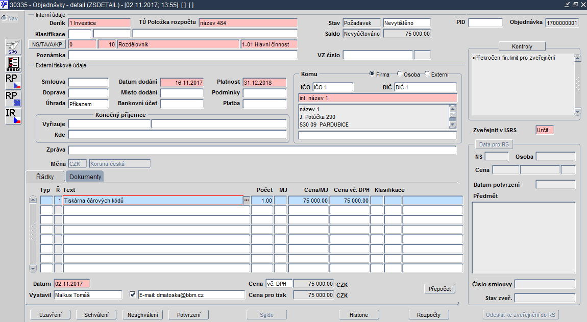Open the Historie button

[358, 315]
